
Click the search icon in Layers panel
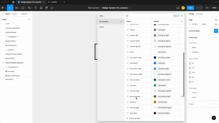point(3,14)
